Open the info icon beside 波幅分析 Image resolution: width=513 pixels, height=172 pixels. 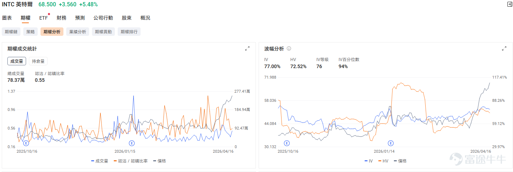(x=289, y=49)
